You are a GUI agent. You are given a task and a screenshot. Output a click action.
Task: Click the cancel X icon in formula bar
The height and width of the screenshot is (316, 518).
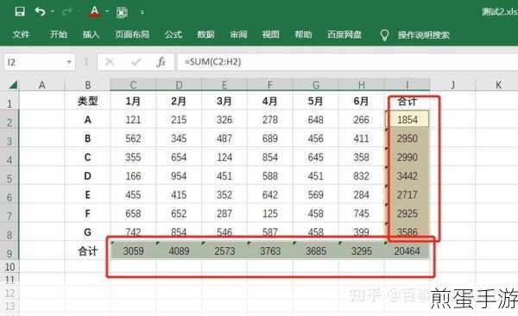[110, 62]
